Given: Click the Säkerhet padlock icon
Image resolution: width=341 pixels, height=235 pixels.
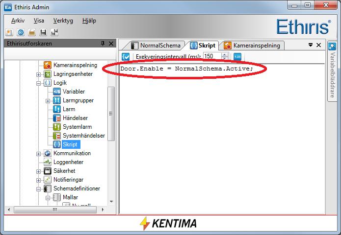Looking at the screenshot, I should click(48, 171).
